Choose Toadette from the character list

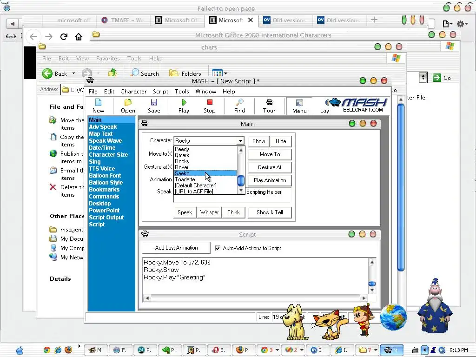(205, 179)
